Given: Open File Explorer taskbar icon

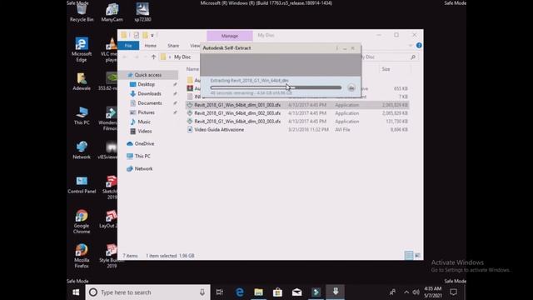Looking at the screenshot, I should (259, 292).
